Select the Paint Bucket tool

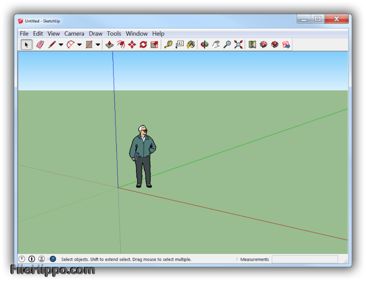coord(191,45)
